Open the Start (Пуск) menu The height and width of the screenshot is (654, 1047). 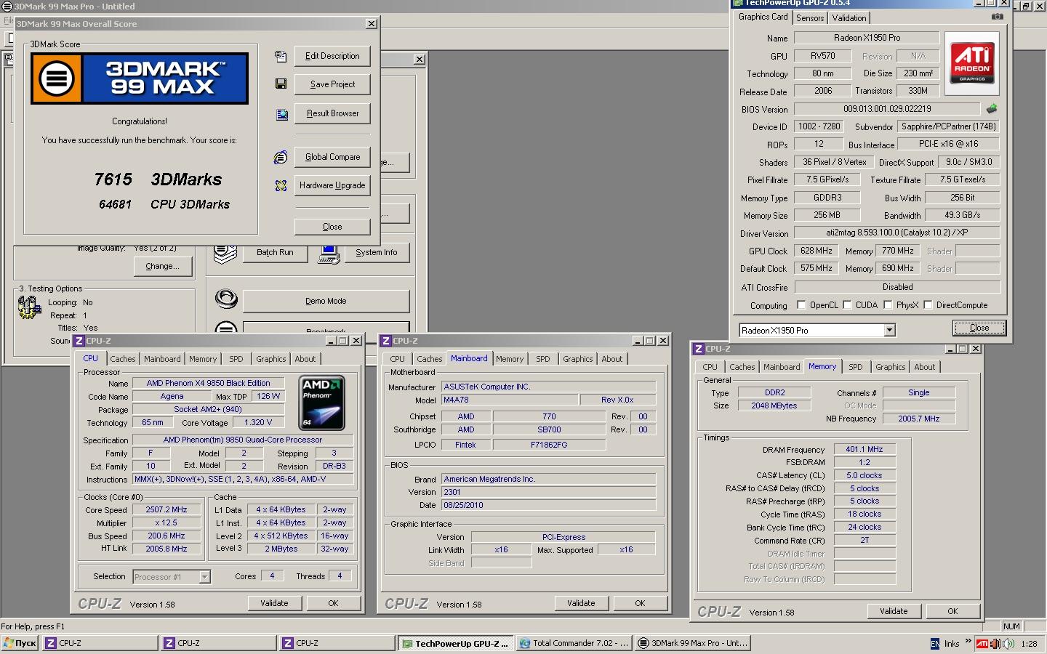click(20, 643)
